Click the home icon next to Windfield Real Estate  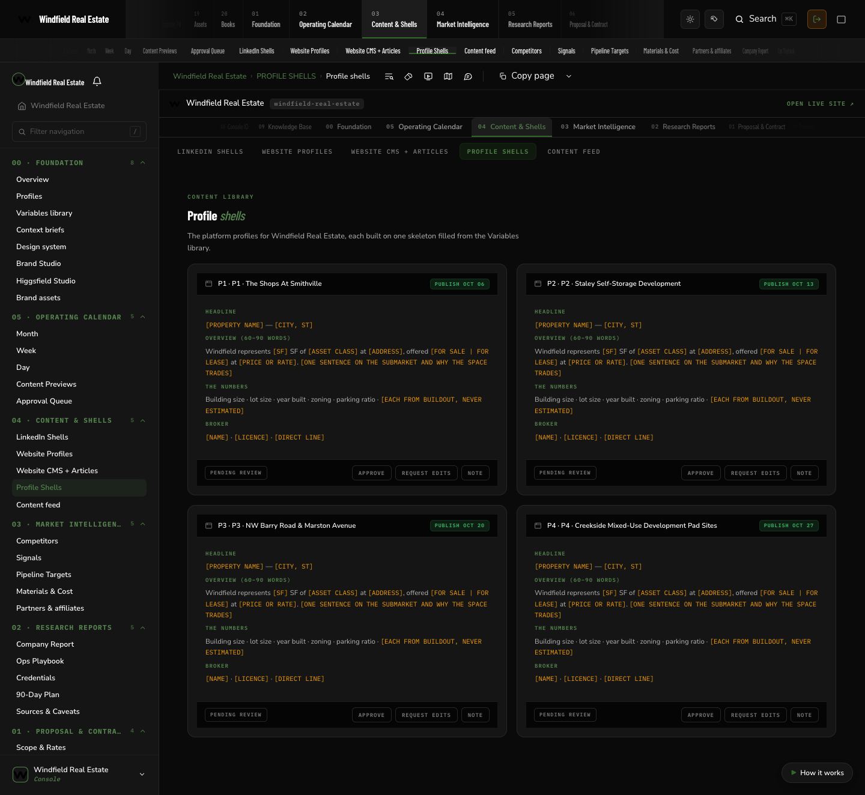(22, 106)
